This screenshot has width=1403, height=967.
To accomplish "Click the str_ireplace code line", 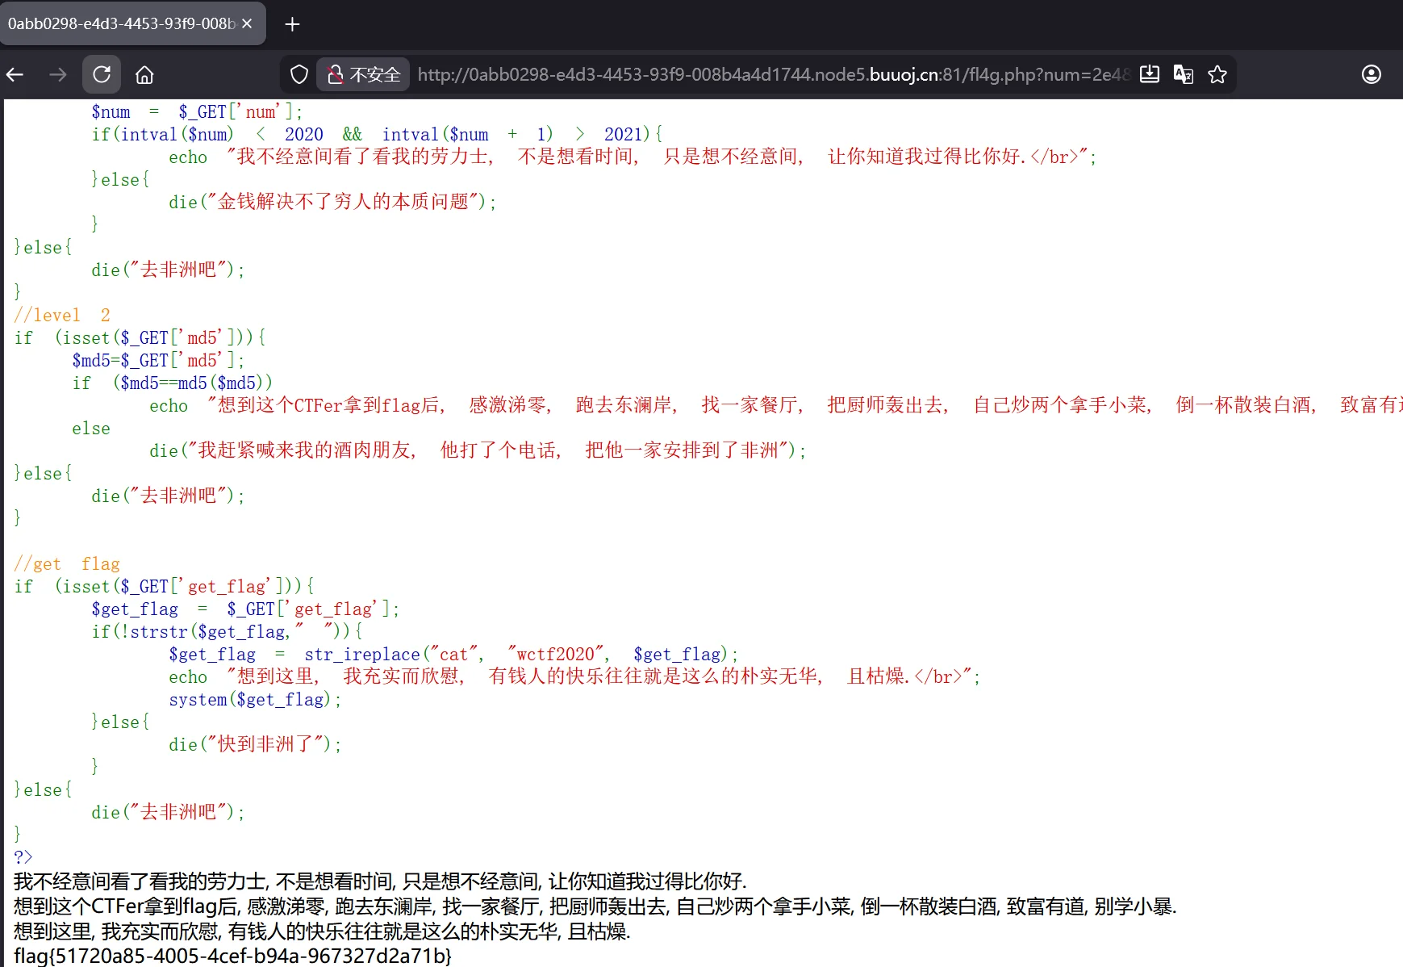I will click(x=453, y=655).
